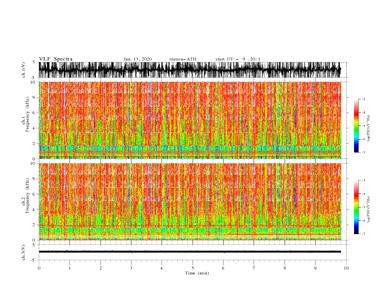Click inside the ch.1 spectrogram panel
390x301 pixels.
[x=190, y=120]
